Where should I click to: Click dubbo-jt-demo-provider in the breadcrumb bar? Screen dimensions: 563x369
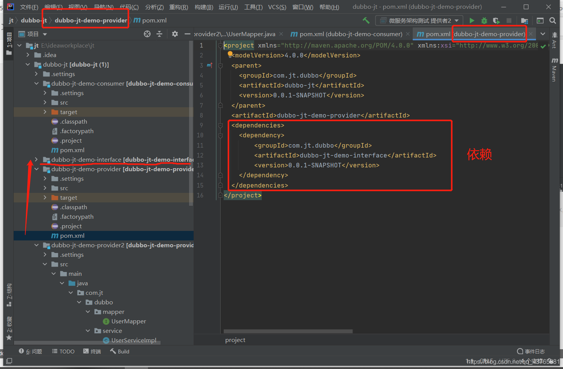pyautogui.click(x=91, y=20)
